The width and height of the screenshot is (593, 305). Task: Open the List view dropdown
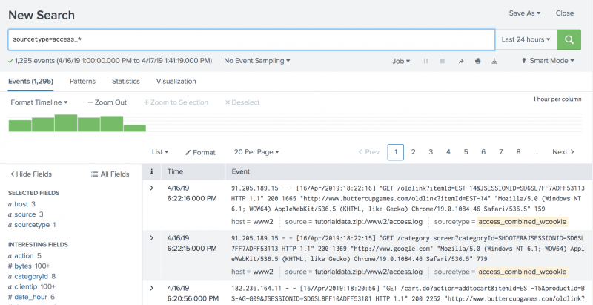point(160,151)
